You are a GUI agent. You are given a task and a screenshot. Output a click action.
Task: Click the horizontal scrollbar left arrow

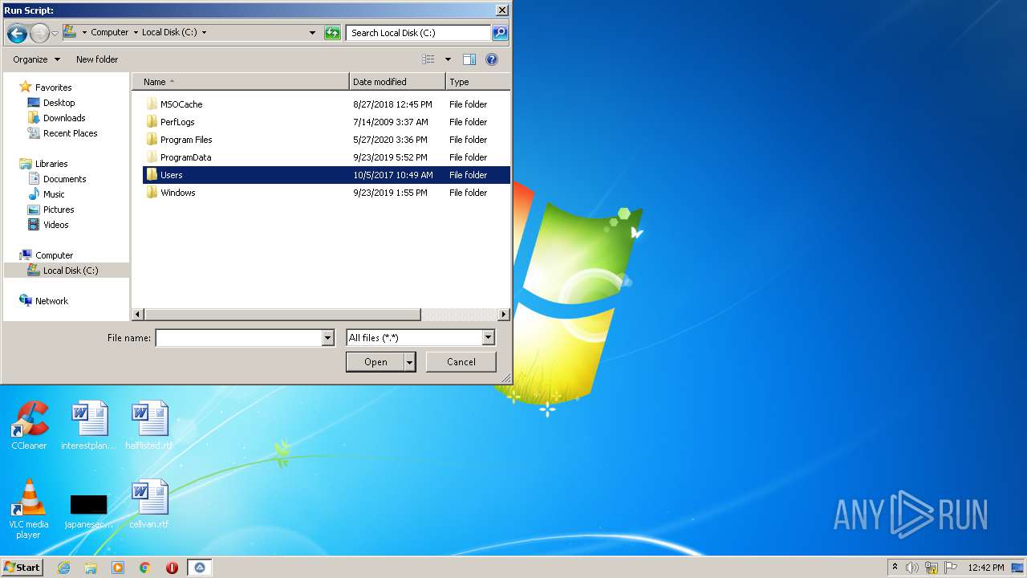point(138,315)
